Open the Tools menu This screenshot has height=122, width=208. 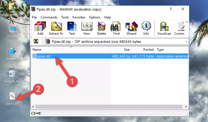[65, 17]
